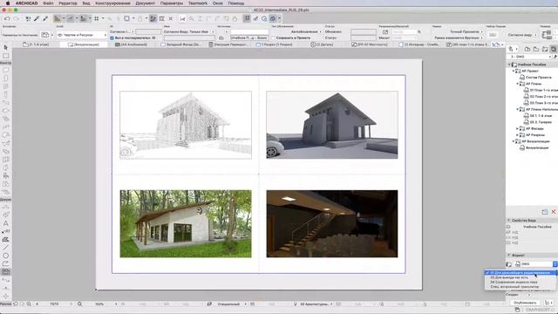Open the DWG format dropdown
This screenshot has width=558, height=314.
536,264
